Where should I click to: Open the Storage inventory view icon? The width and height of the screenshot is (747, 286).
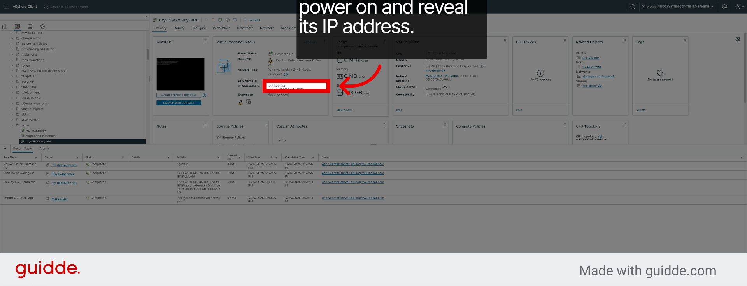[x=30, y=26]
